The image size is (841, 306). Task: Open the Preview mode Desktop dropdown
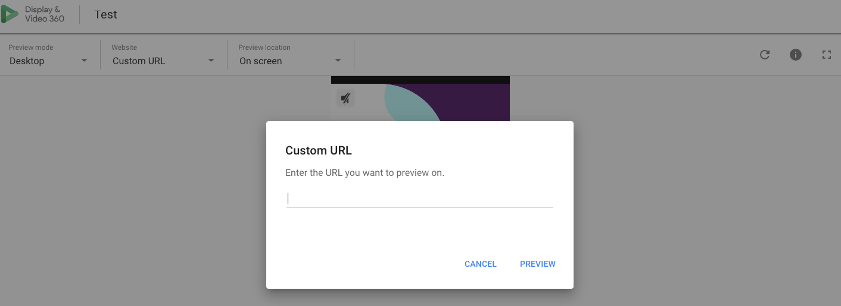coord(48,55)
